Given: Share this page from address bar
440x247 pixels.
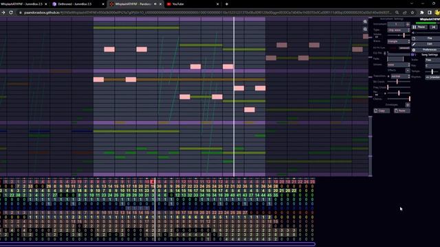Looking at the screenshot, I should 405,12.
